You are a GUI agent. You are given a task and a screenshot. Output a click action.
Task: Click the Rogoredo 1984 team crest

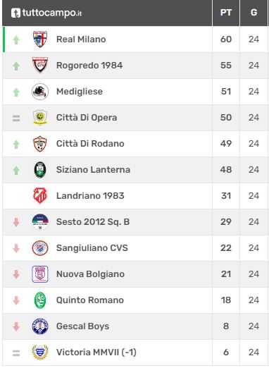(x=40, y=65)
